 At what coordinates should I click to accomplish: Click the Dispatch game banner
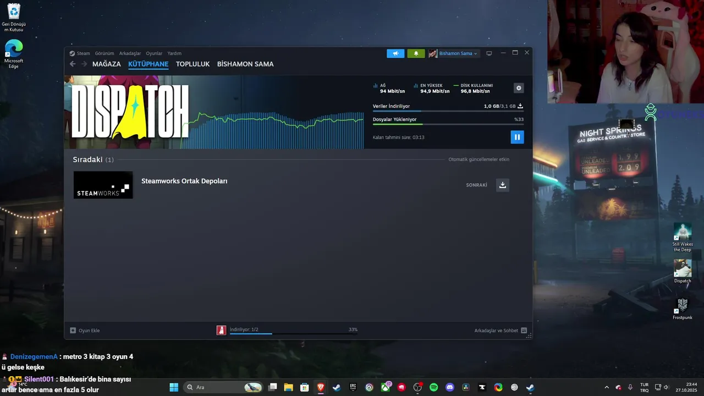130,112
